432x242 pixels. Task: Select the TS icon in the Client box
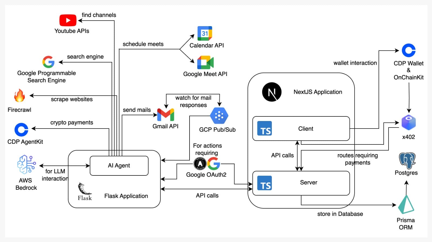(265, 128)
